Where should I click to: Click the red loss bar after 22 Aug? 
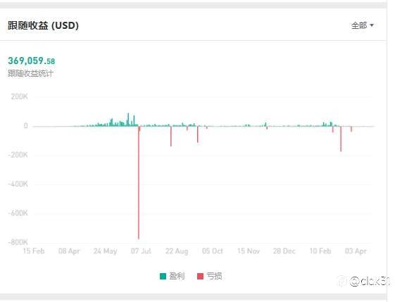(x=197, y=134)
